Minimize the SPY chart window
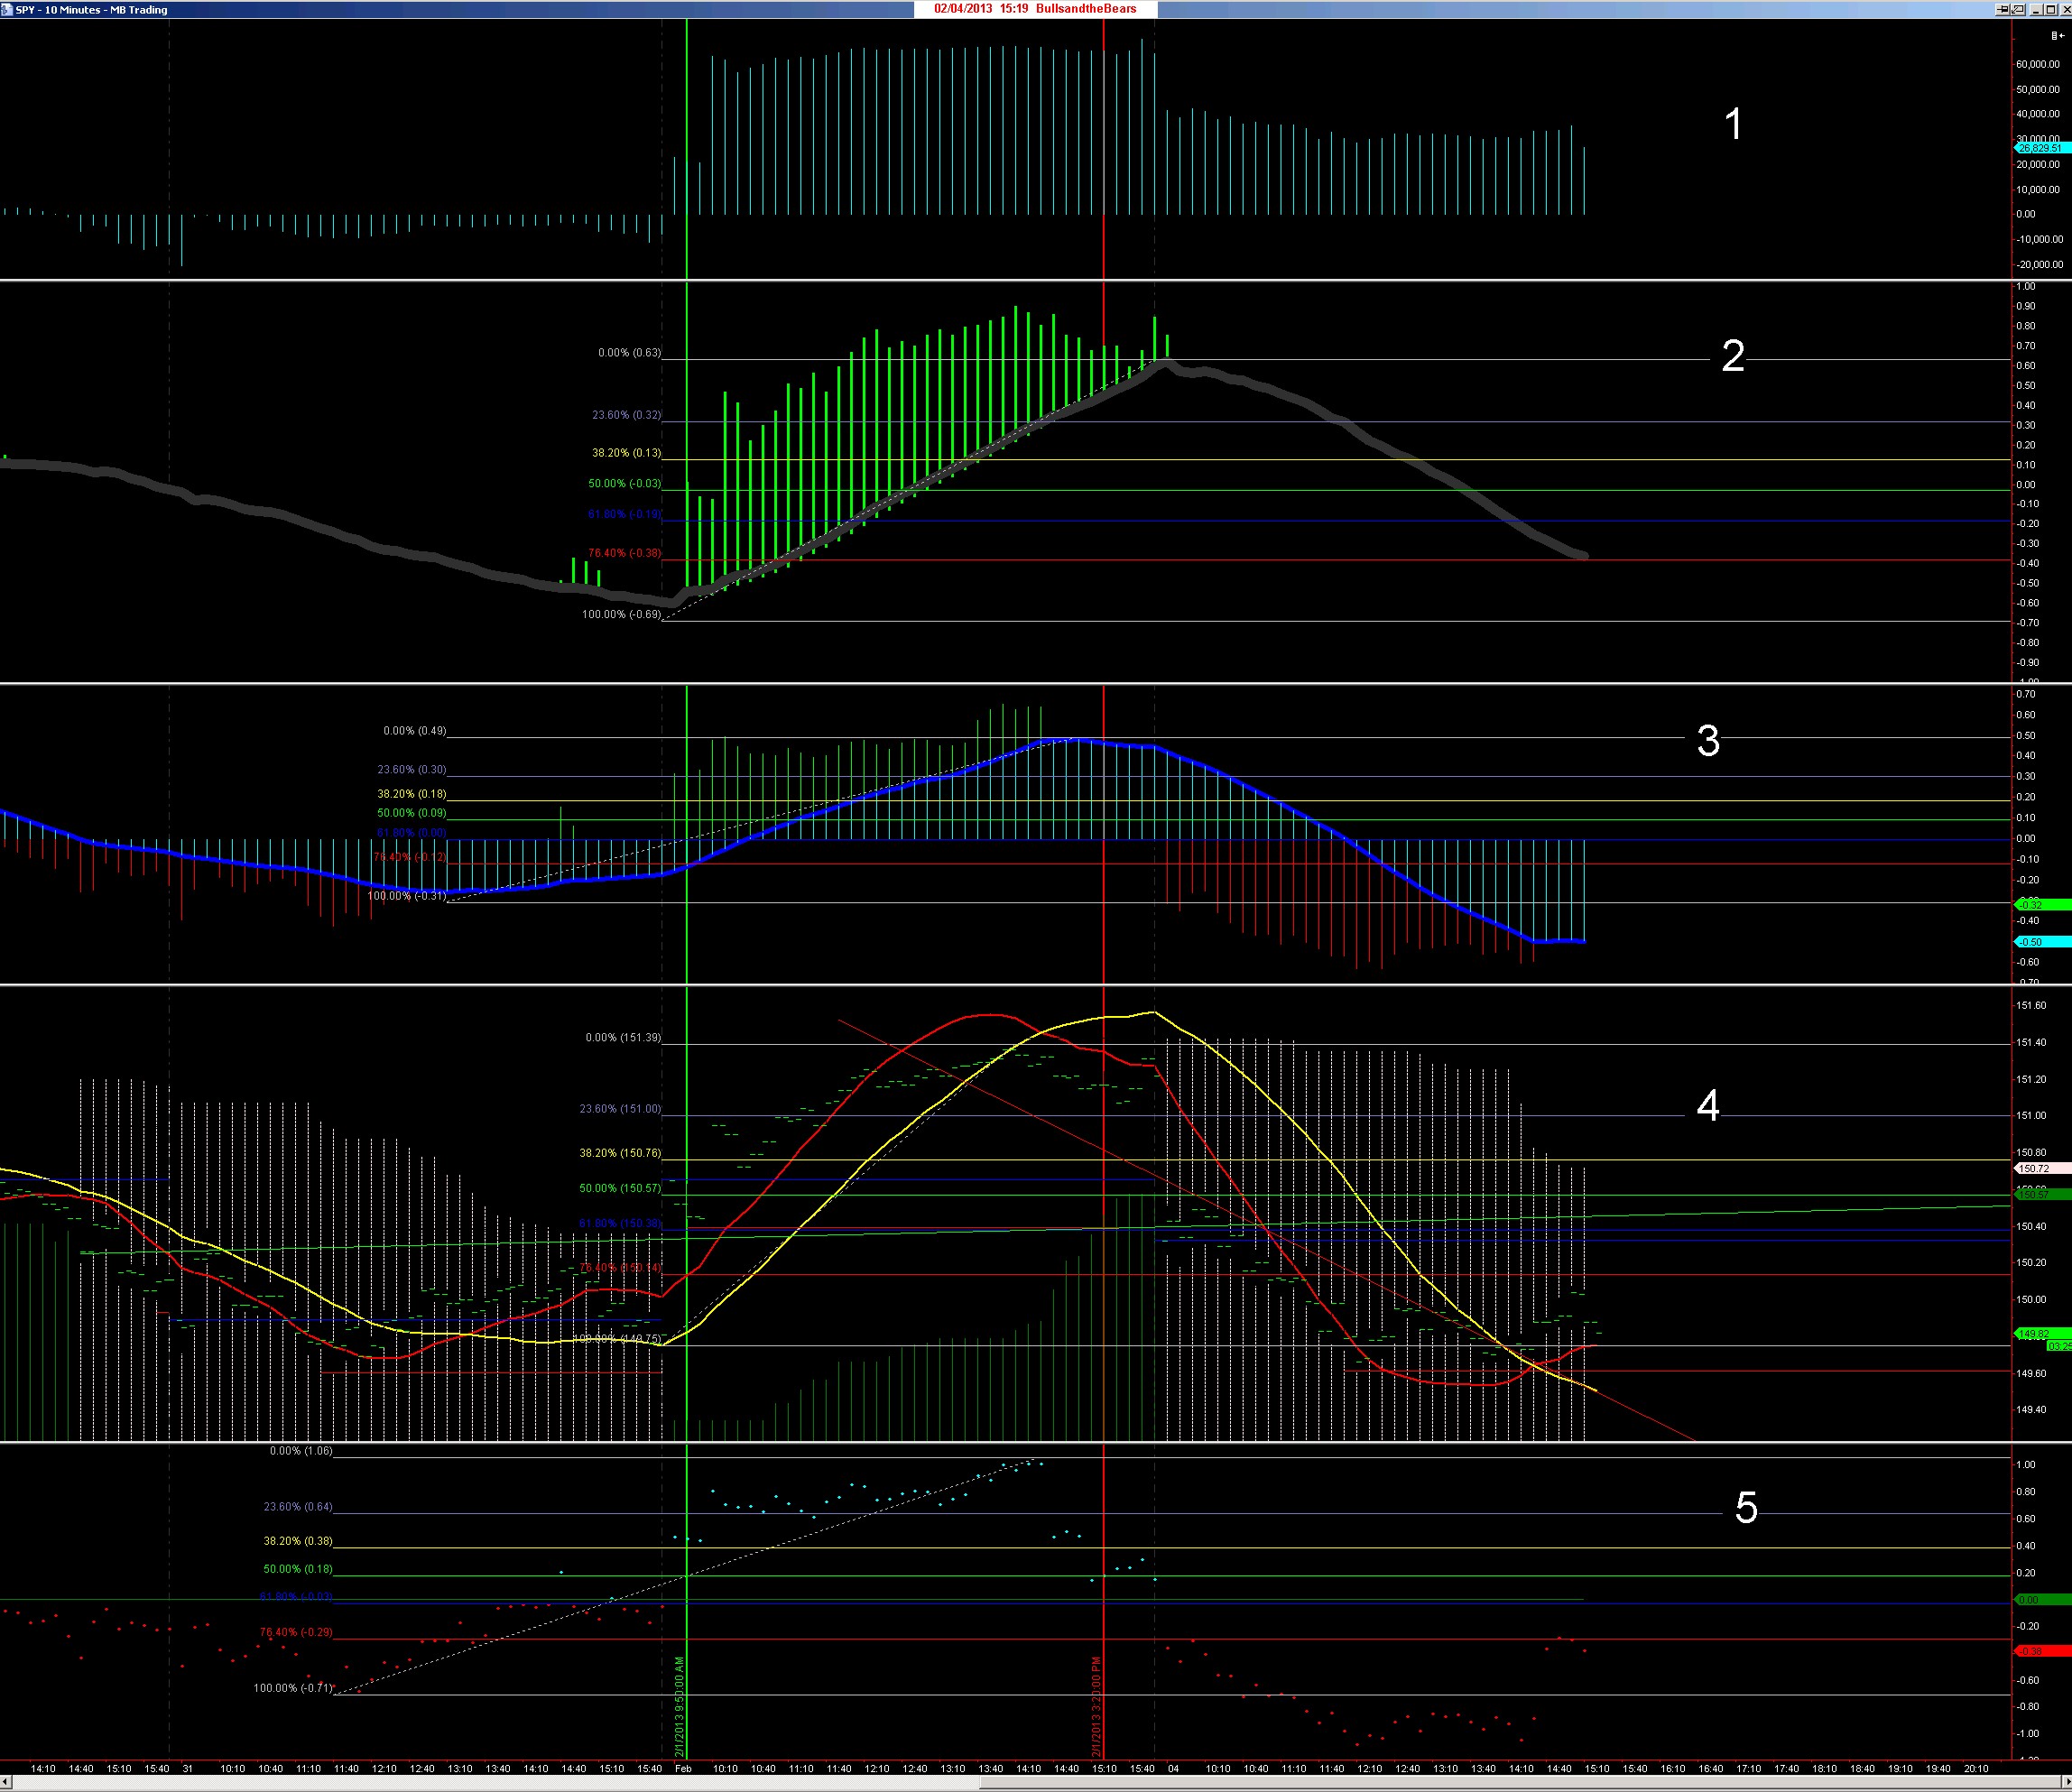The width and height of the screenshot is (2072, 1792). click(2036, 10)
